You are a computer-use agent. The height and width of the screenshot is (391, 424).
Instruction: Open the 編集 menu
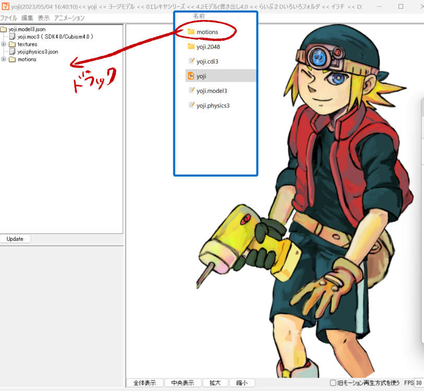(27, 18)
